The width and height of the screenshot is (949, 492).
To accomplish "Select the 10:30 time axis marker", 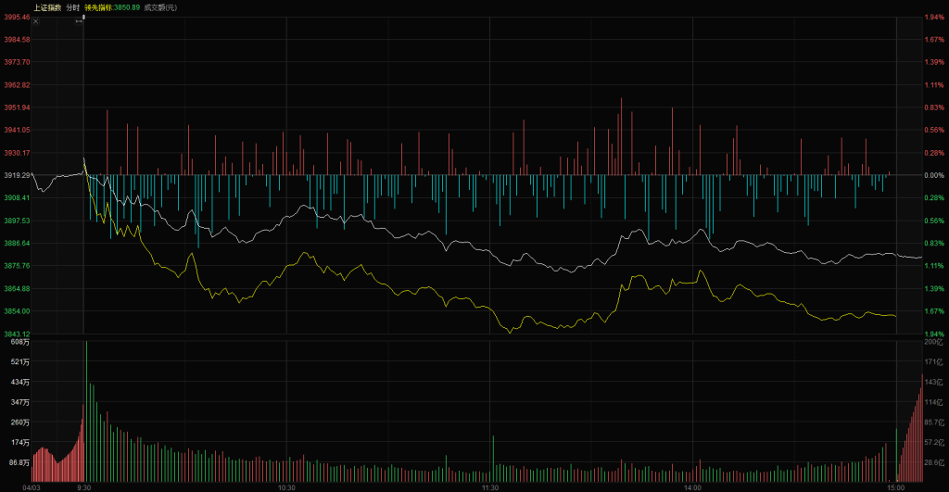I will (286, 486).
